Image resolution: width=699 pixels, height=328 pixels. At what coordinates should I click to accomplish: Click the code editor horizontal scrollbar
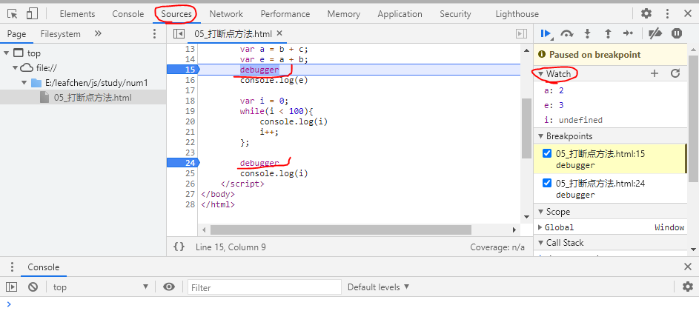tap(341, 230)
